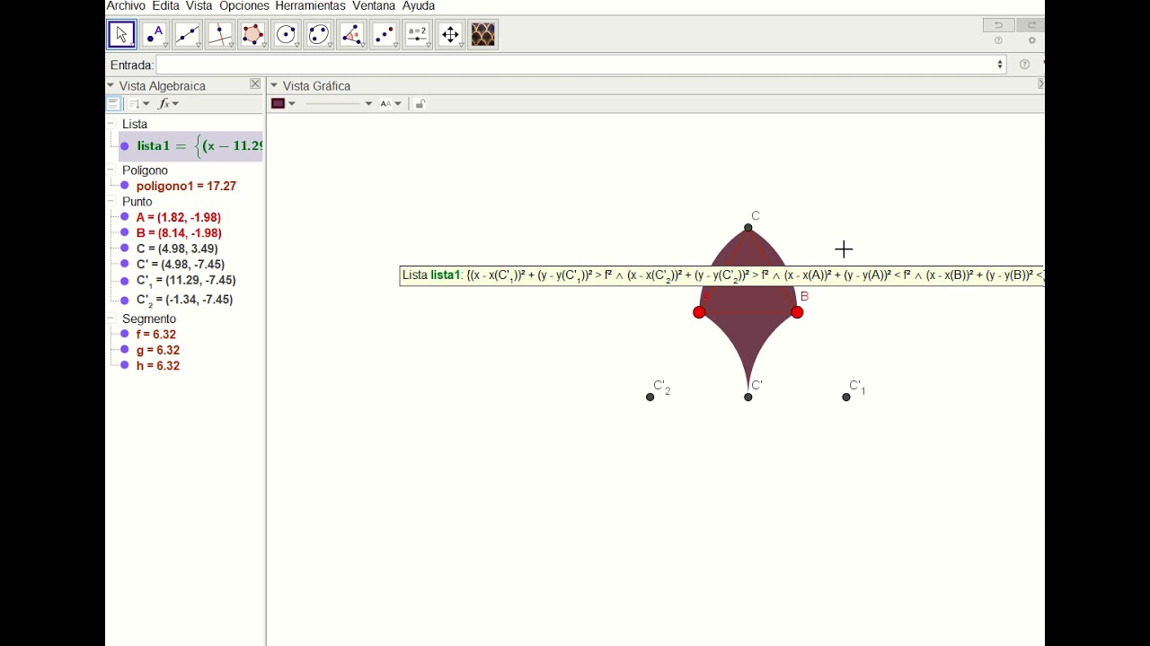Open the text size AA dropdown
The width and height of the screenshot is (1150, 646).
tap(391, 104)
